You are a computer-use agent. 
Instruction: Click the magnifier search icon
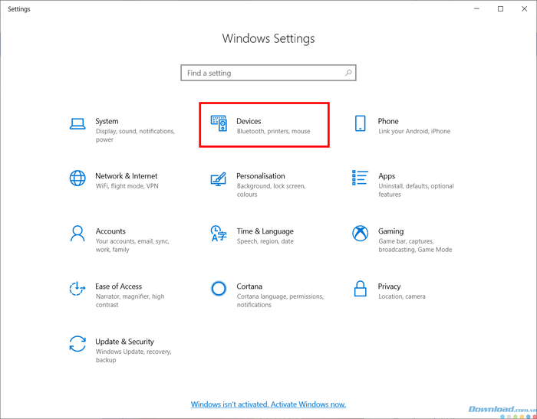tap(348, 73)
